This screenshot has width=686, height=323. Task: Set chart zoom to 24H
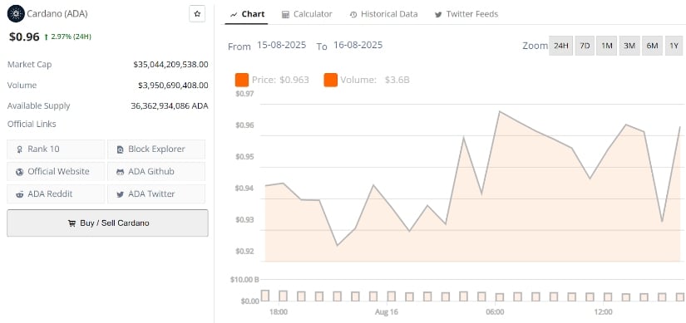coord(561,46)
